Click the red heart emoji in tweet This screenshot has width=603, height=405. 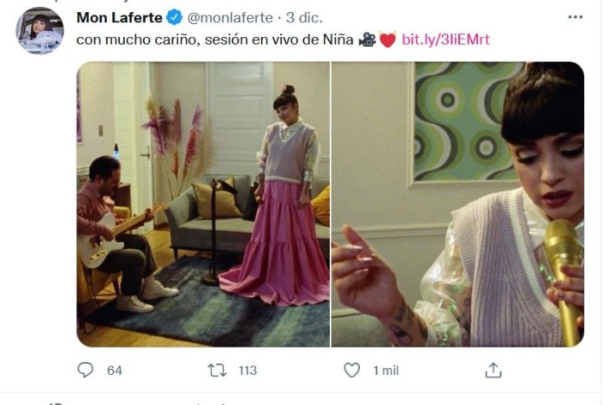click(387, 40)
